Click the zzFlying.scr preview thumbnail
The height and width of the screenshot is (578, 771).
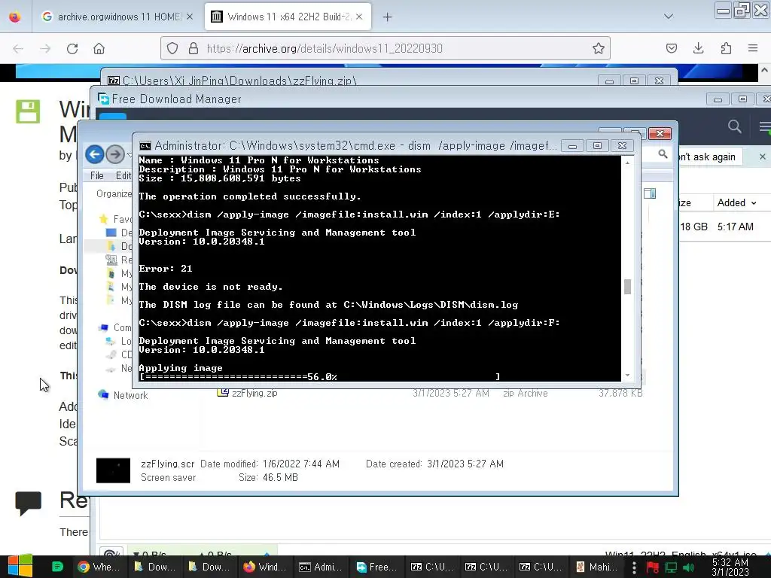113,470
